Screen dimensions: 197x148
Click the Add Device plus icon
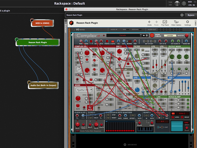click(x=125, y=145)
